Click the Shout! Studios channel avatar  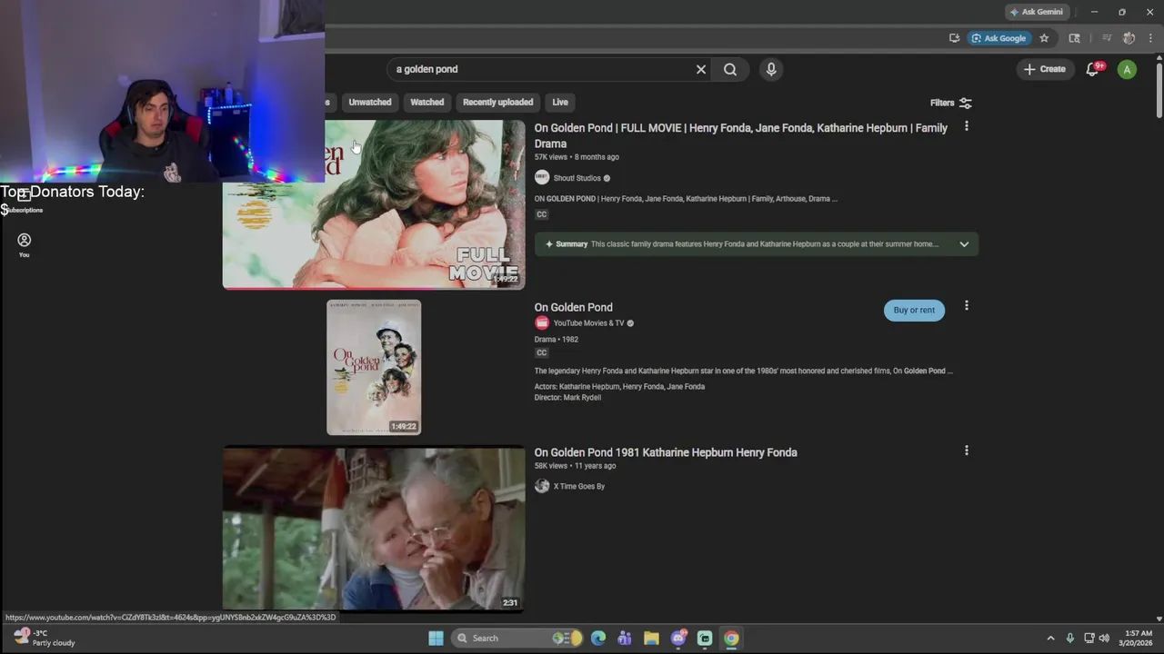click(542, 178)
